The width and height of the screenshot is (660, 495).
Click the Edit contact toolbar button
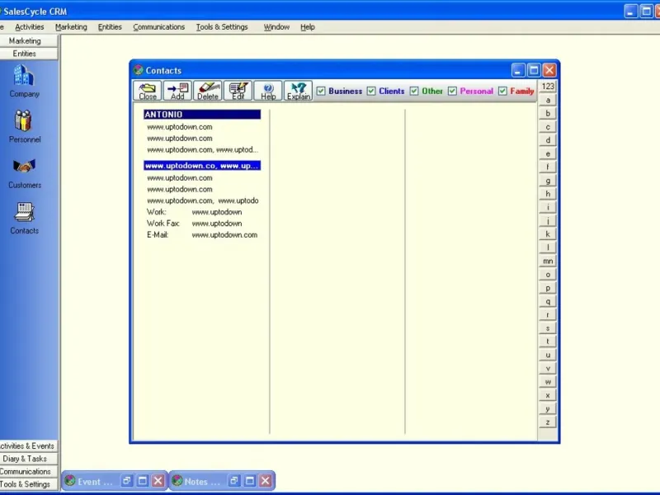tap(238, 91)
